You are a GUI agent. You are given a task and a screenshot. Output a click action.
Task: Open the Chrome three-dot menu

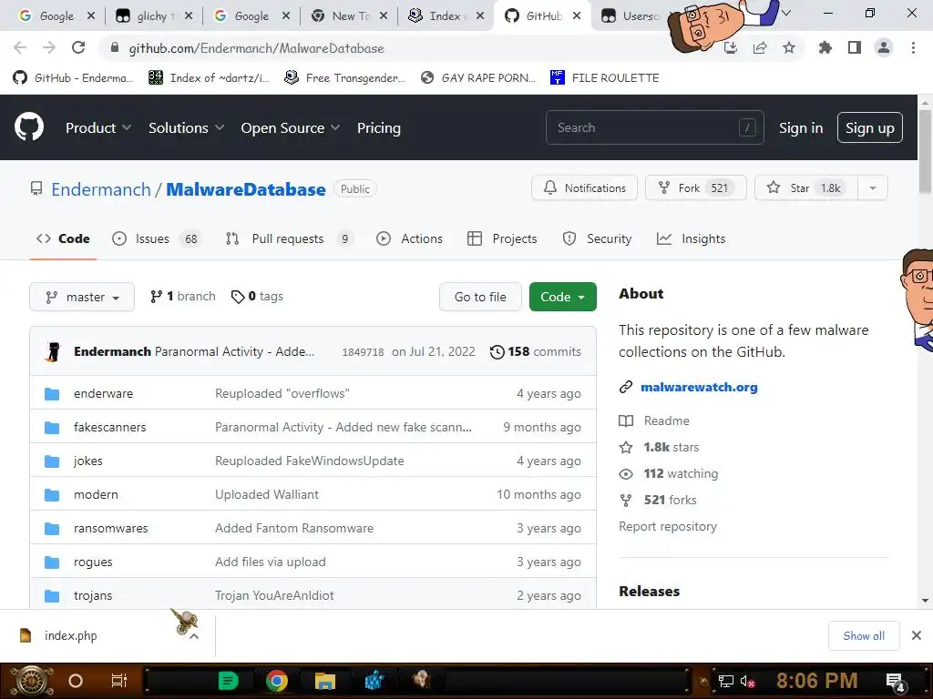click(x=913, y=48)
